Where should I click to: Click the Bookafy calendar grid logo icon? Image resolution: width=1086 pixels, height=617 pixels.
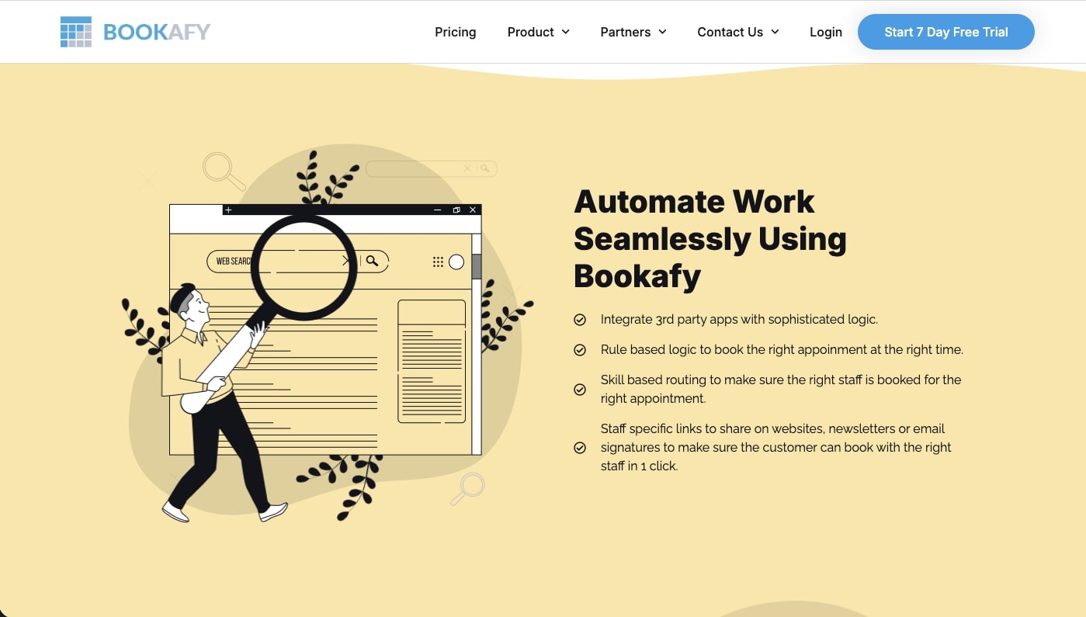point(75,31)
